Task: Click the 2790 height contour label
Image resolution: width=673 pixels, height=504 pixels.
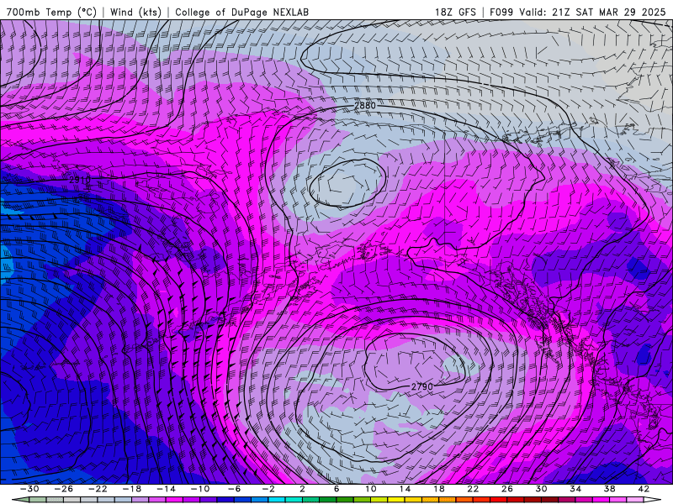Action: [x=422, y=386]
